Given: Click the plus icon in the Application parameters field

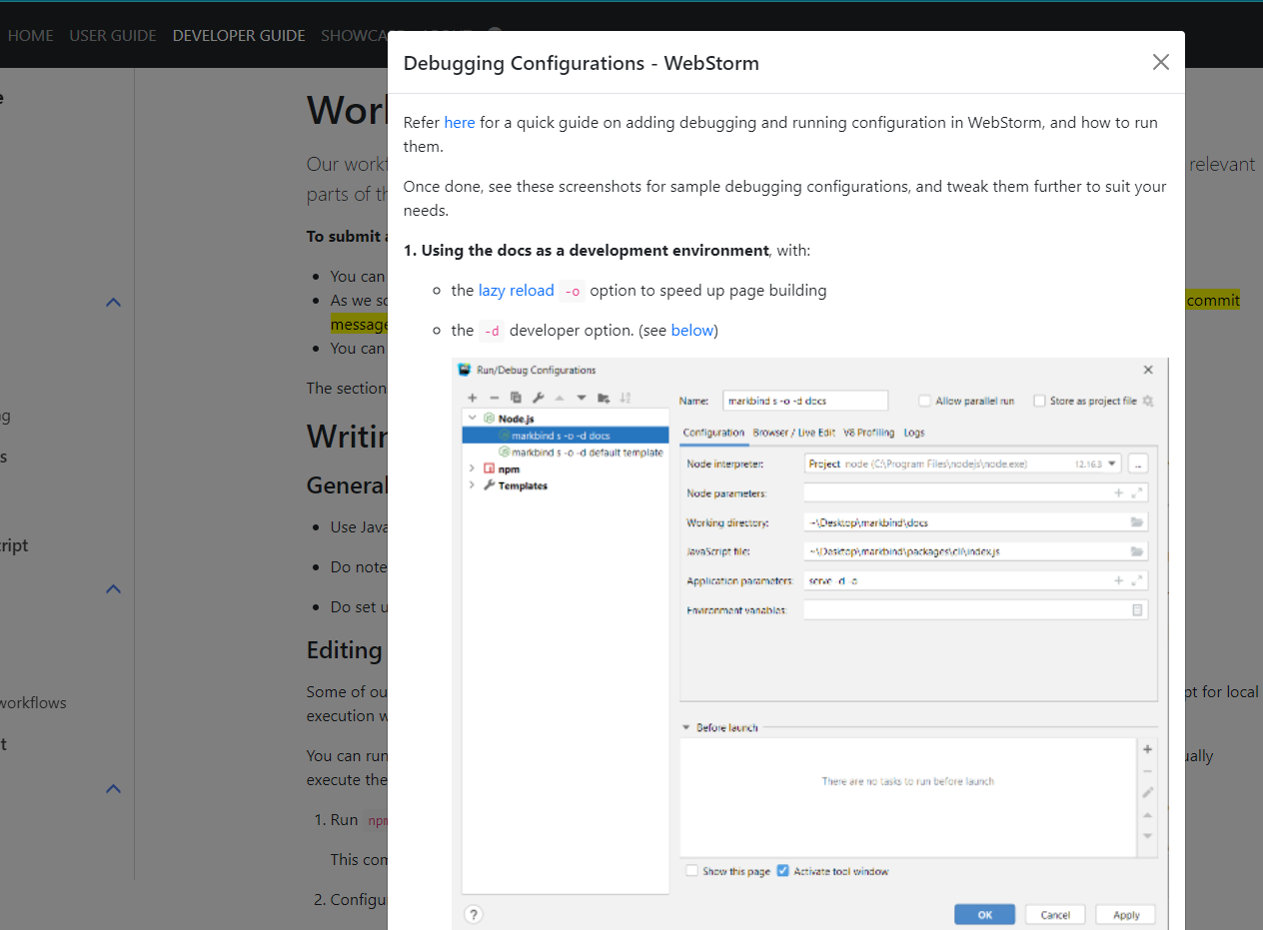Looking at the screenshot, I should 1119,580.
